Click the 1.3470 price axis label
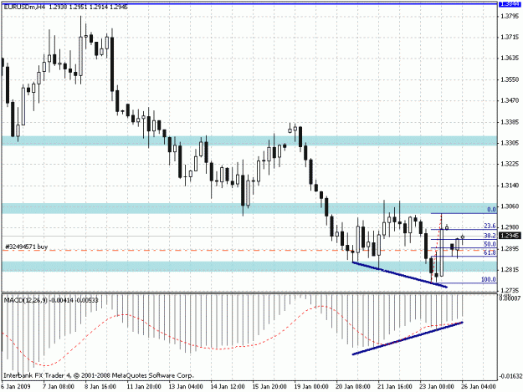 510,100
